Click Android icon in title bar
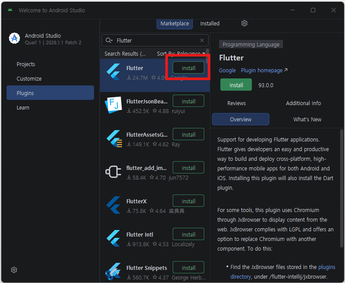 (x=10, y=10)
